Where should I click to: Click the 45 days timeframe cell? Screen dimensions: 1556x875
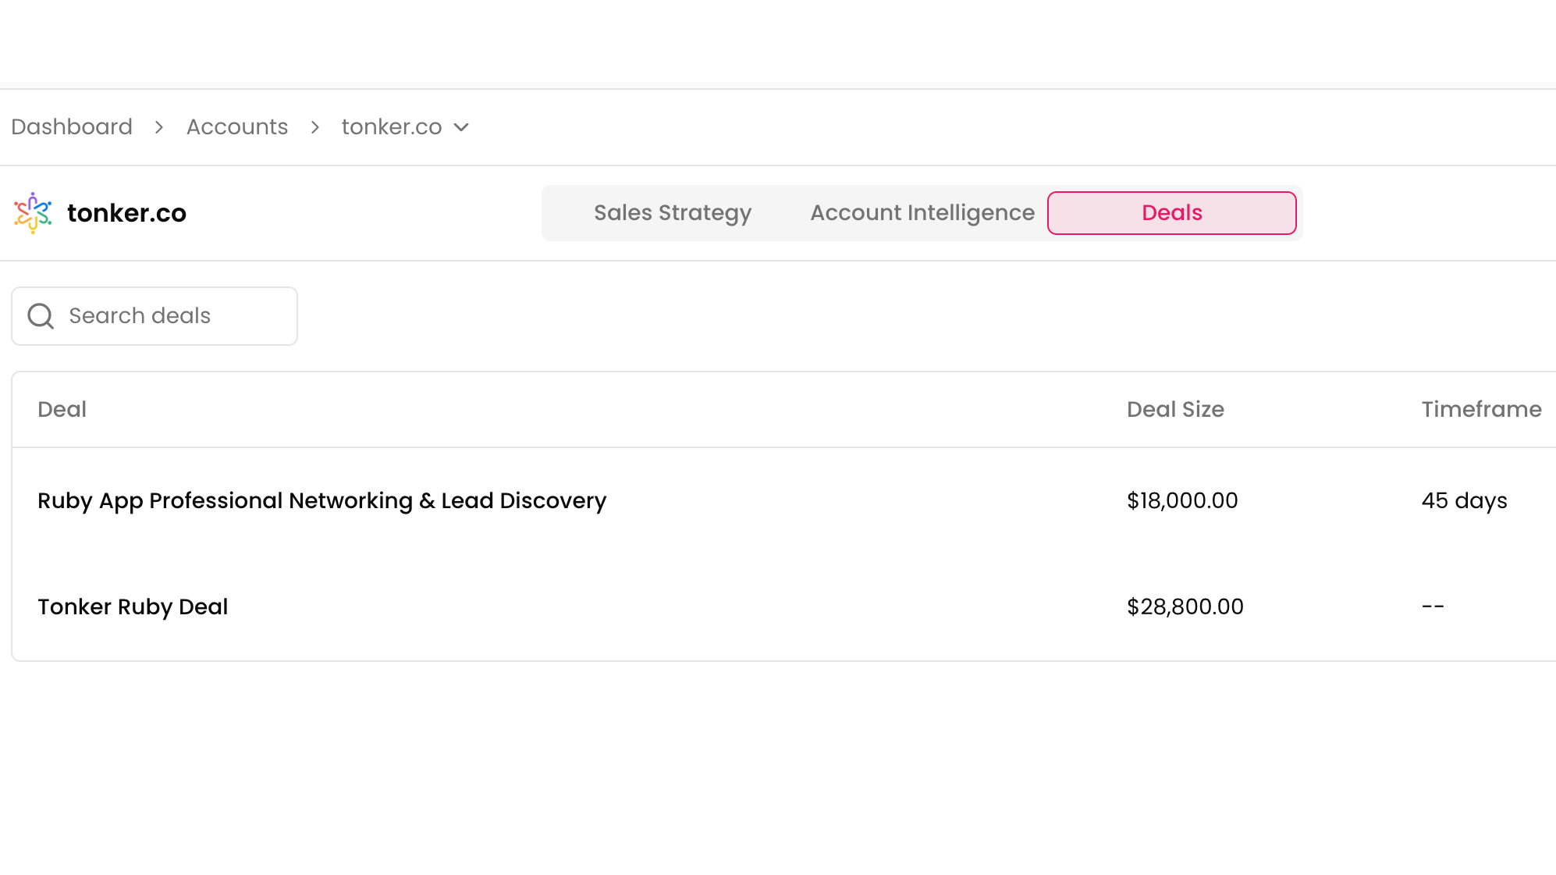pyautogui.click(x=1464, y=501)
